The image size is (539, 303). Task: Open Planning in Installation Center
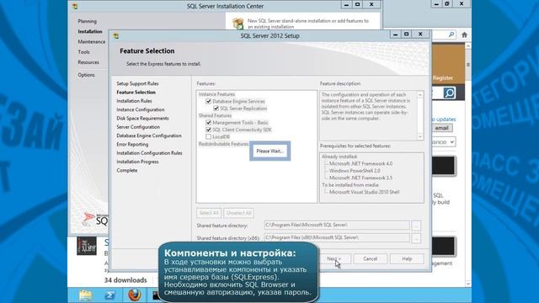point(88,21)
